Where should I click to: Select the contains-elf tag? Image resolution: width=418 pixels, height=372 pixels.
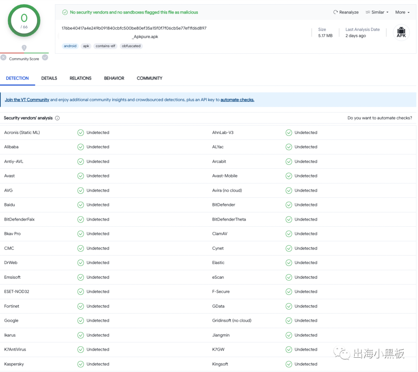pos(105,46)
